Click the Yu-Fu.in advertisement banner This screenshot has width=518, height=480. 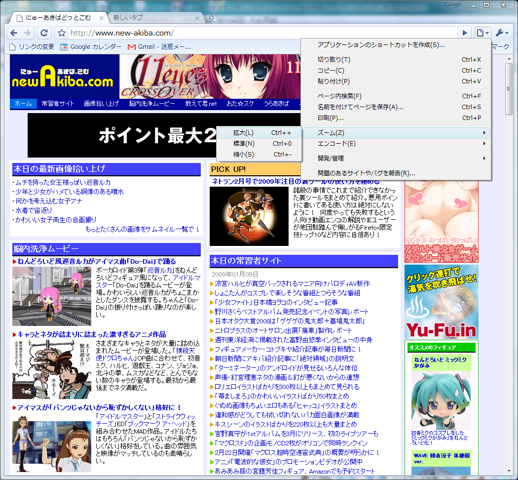pyautogui.click(x=442, y=302)
